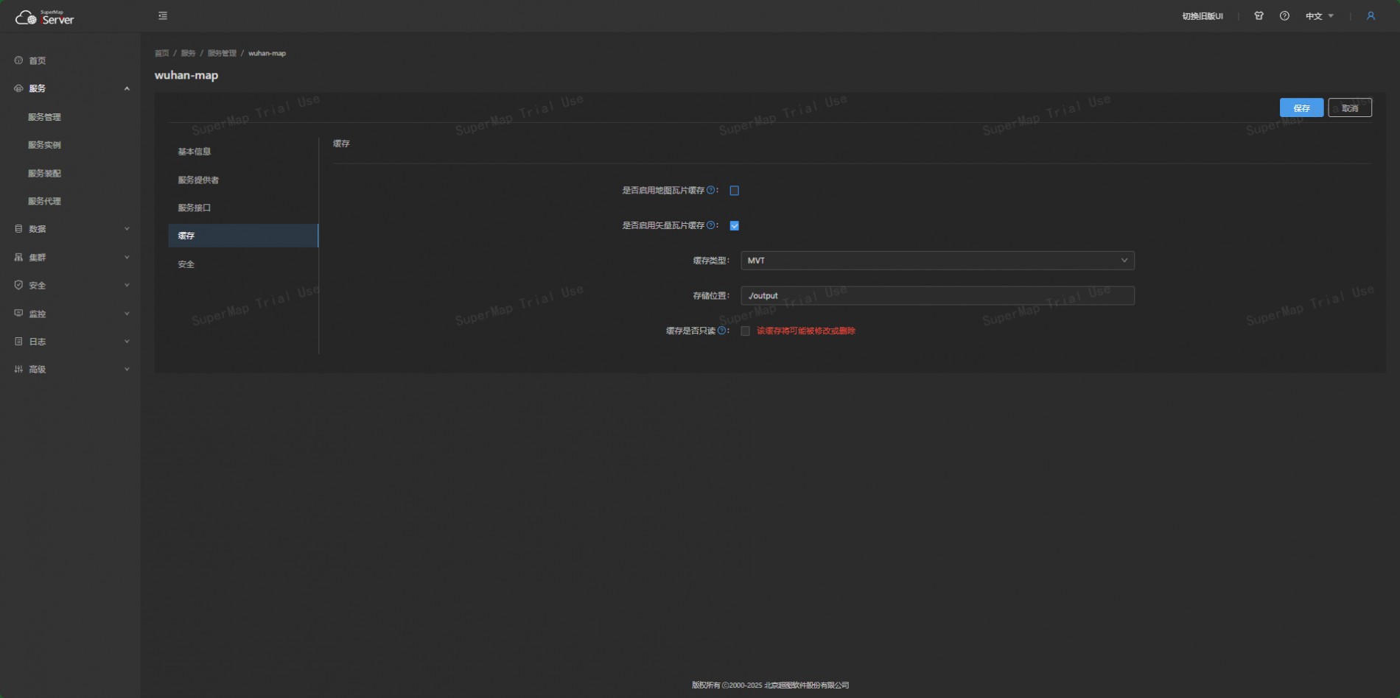Click the 取消 cancel button
The image size is (1400, 698).
[x=1350, y=107]
